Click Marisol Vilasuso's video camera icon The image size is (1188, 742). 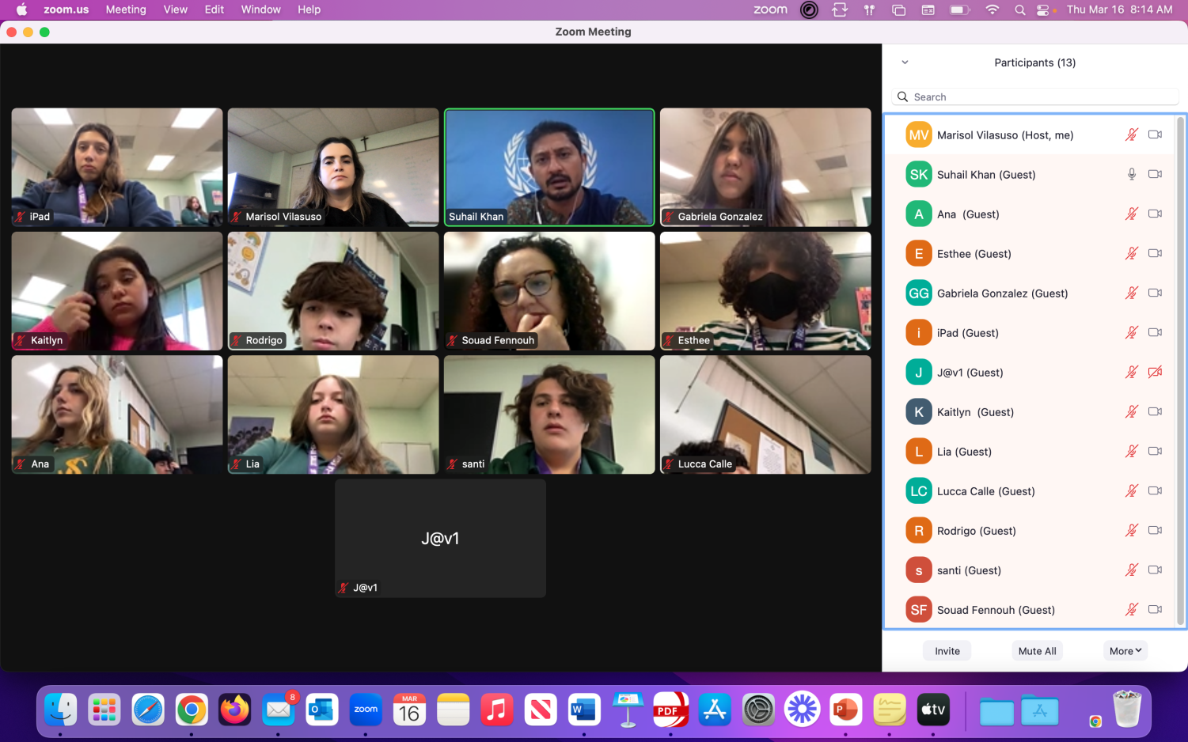click(x=1156, y=134)
